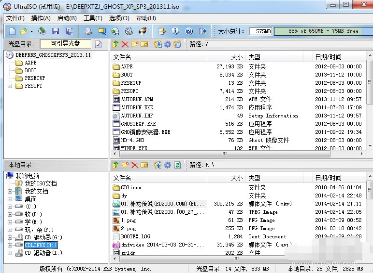Expand the (C:) drive tree node
This screenshot has height=273, width=373.
pyautogui.click(x=10, y=207)
